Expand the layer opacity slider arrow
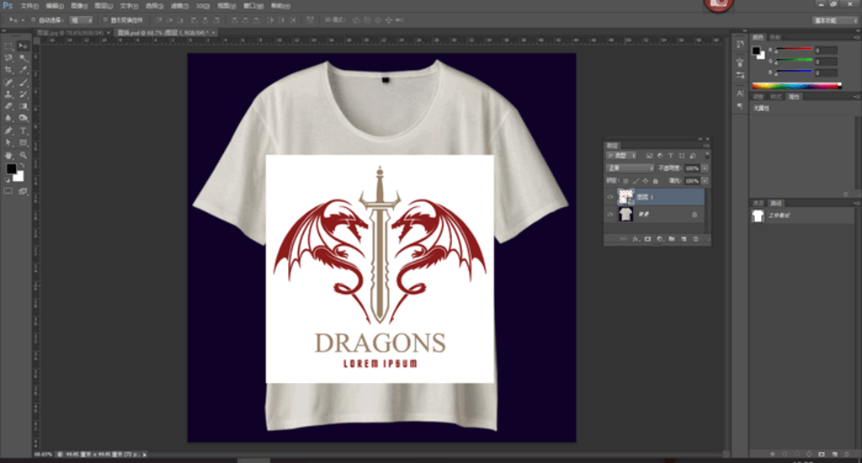Screen dimensions: 862x463 pos(705,168)
